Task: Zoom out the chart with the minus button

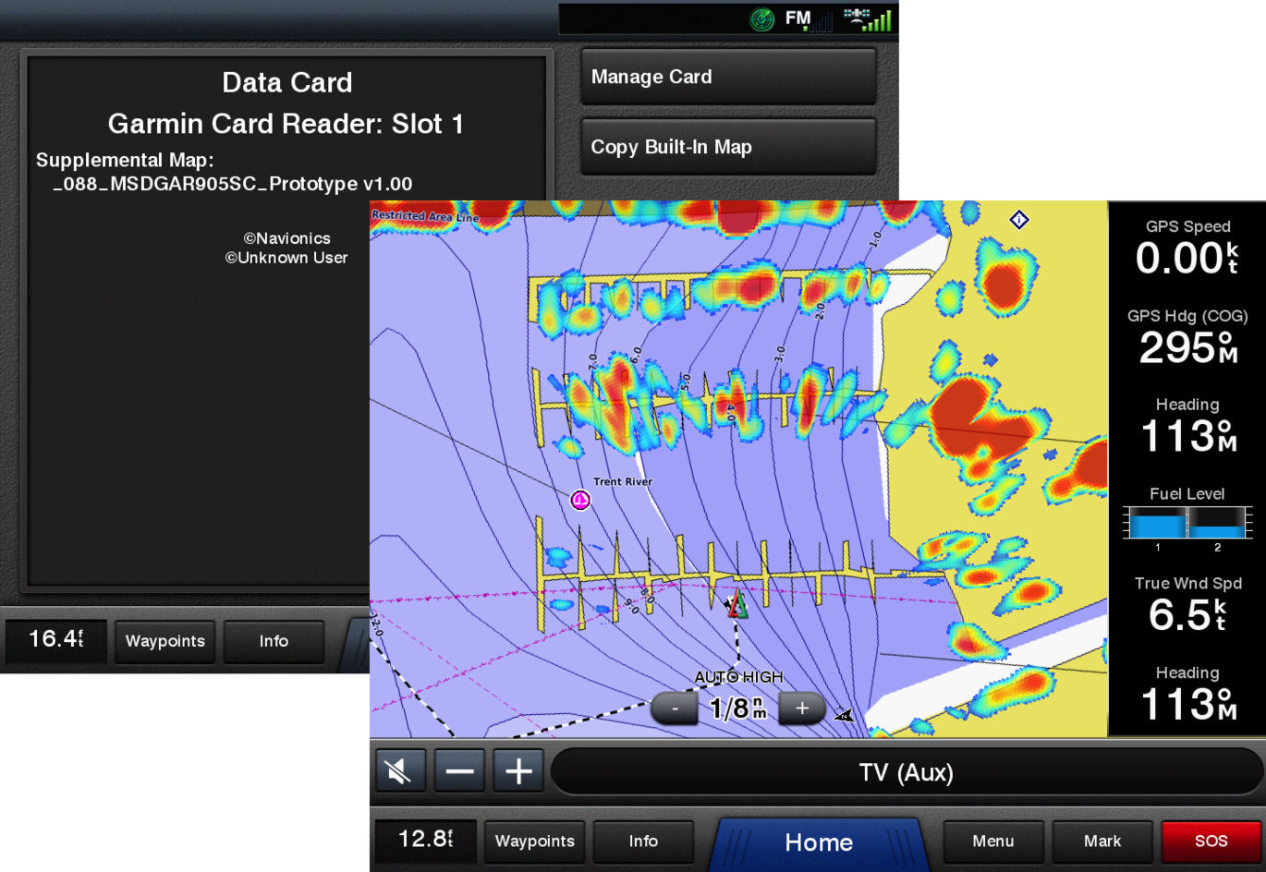Action: 676,708
